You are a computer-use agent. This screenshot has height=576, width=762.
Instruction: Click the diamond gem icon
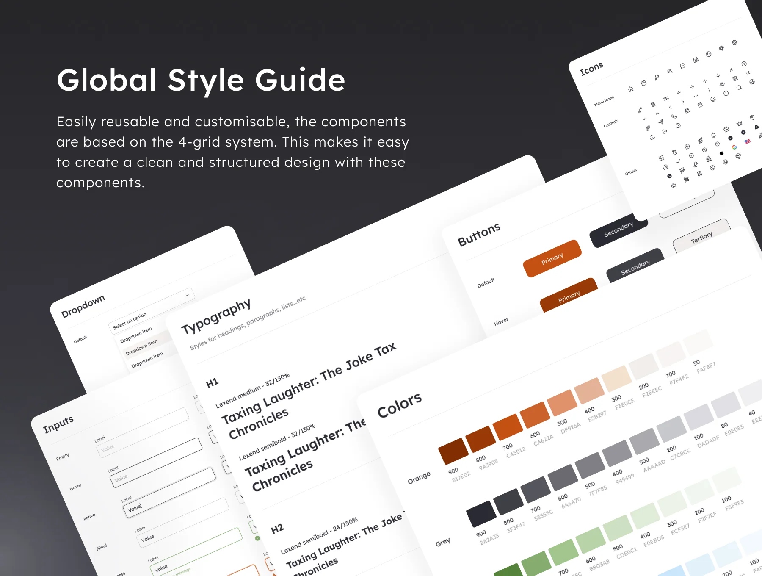pos(721,48)
